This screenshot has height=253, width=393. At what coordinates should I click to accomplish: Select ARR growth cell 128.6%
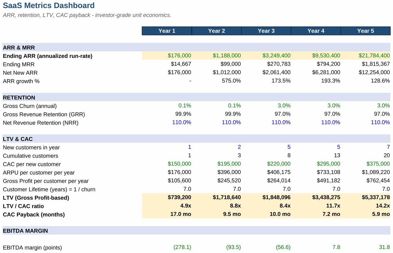pyautogui.click(x=366, y=81)
